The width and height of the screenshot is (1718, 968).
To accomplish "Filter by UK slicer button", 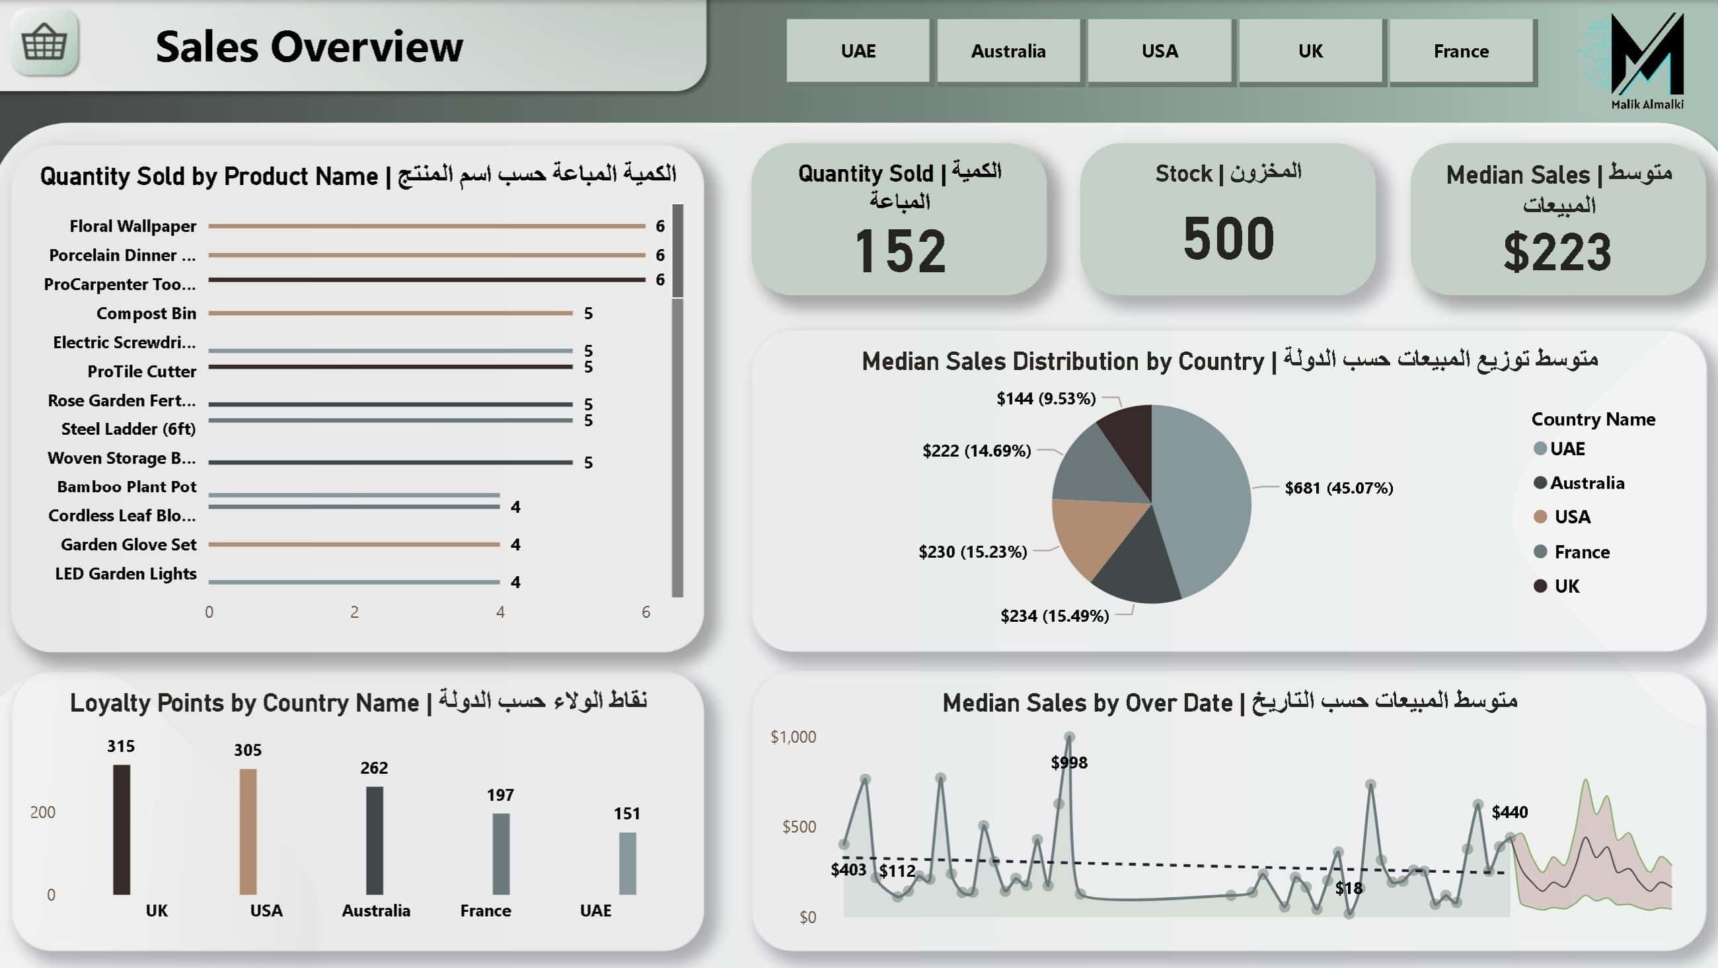I will tap(1310, 51).
